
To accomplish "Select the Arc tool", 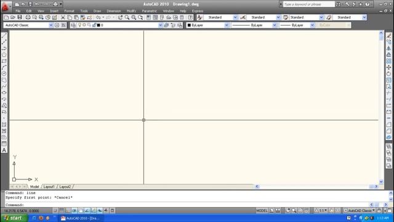I will tap(4, 67).
